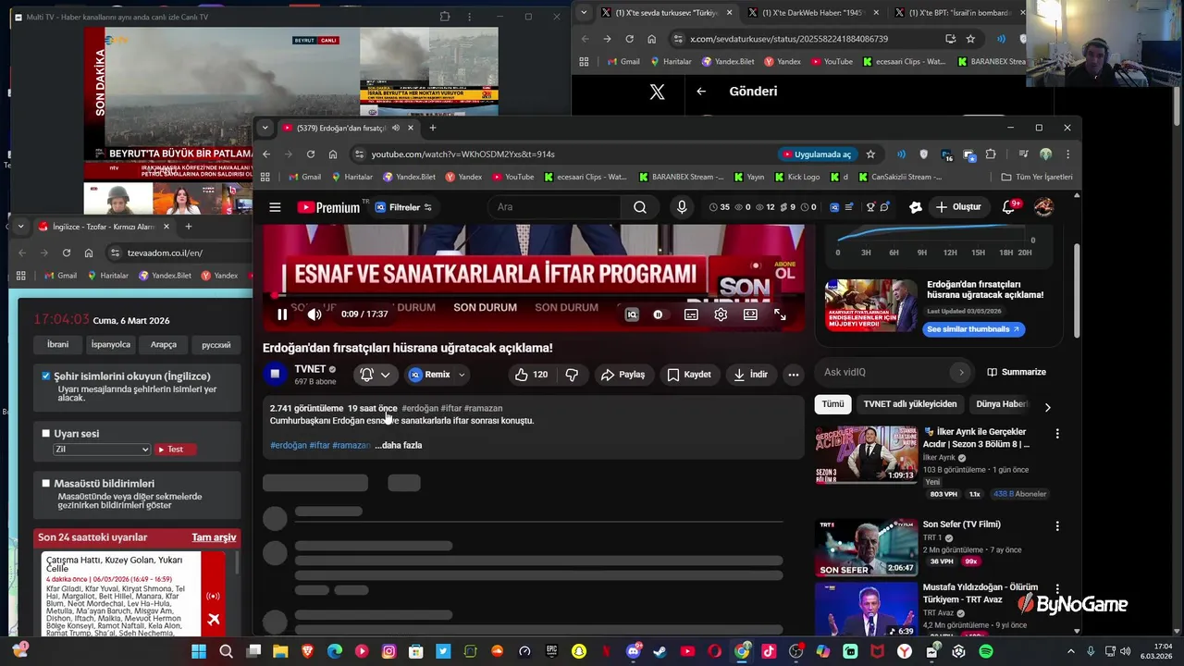Click the vidIQ Summarize button
Viewport: 1184px width, 666px height.
[x=1016, y=372]
